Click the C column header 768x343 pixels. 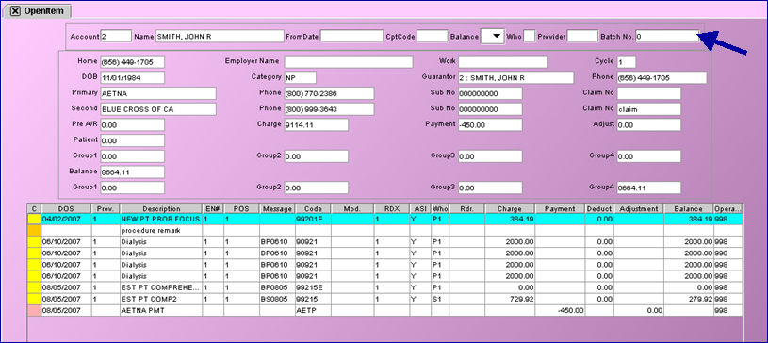click(34, 209)
